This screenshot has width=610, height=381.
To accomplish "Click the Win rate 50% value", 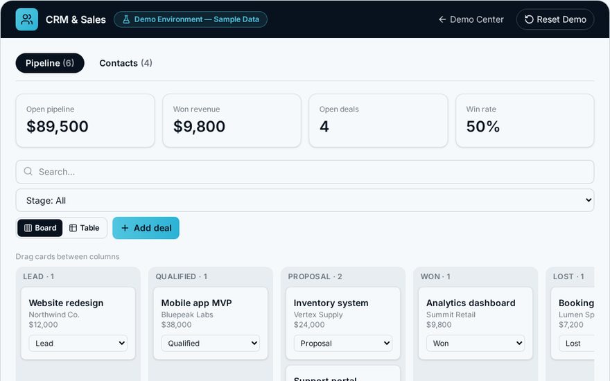I will [482, 126].
